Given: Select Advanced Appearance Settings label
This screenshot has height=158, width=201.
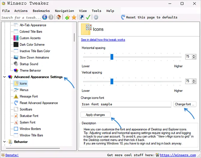Looking at the screenshot, I should 38,77.
